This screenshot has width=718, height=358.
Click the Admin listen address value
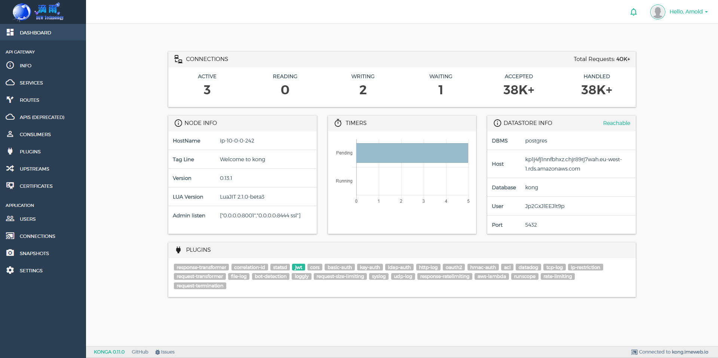260,215
